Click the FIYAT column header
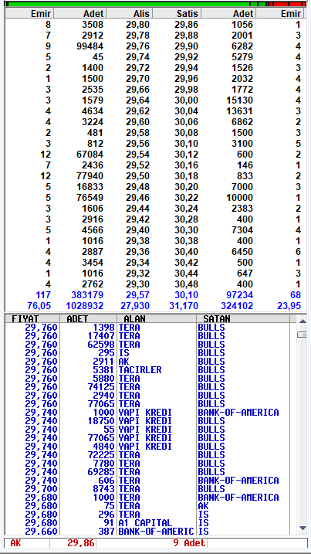 (32, 318)
